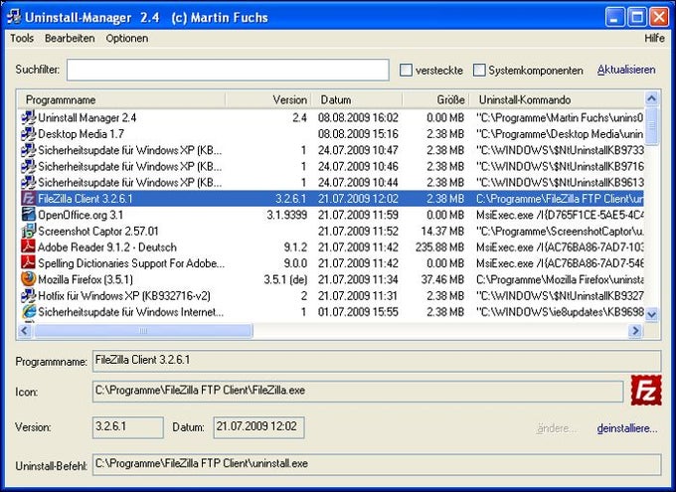Select 'Adobe Reader 9.1.2 - Deutsch'
Viewport: 676px width, 492px height.
tap(331, 247)
